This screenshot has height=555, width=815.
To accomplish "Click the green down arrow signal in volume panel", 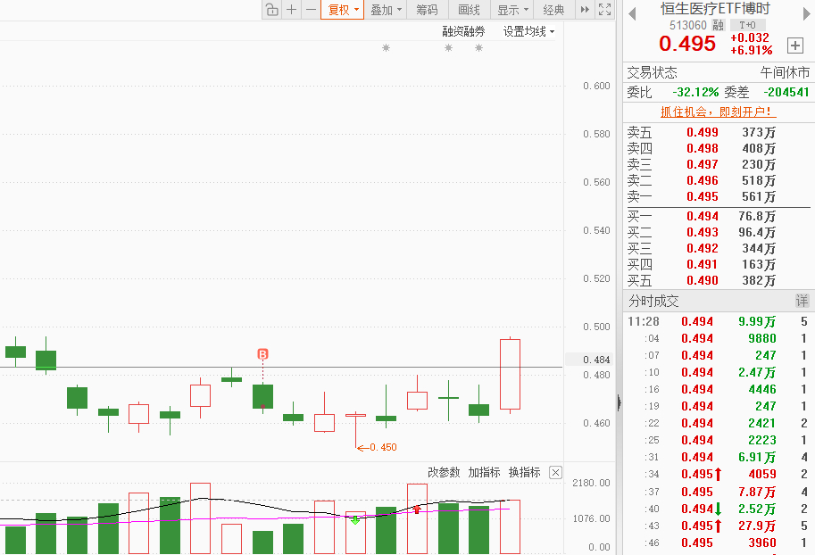I will tap(355, 519).
